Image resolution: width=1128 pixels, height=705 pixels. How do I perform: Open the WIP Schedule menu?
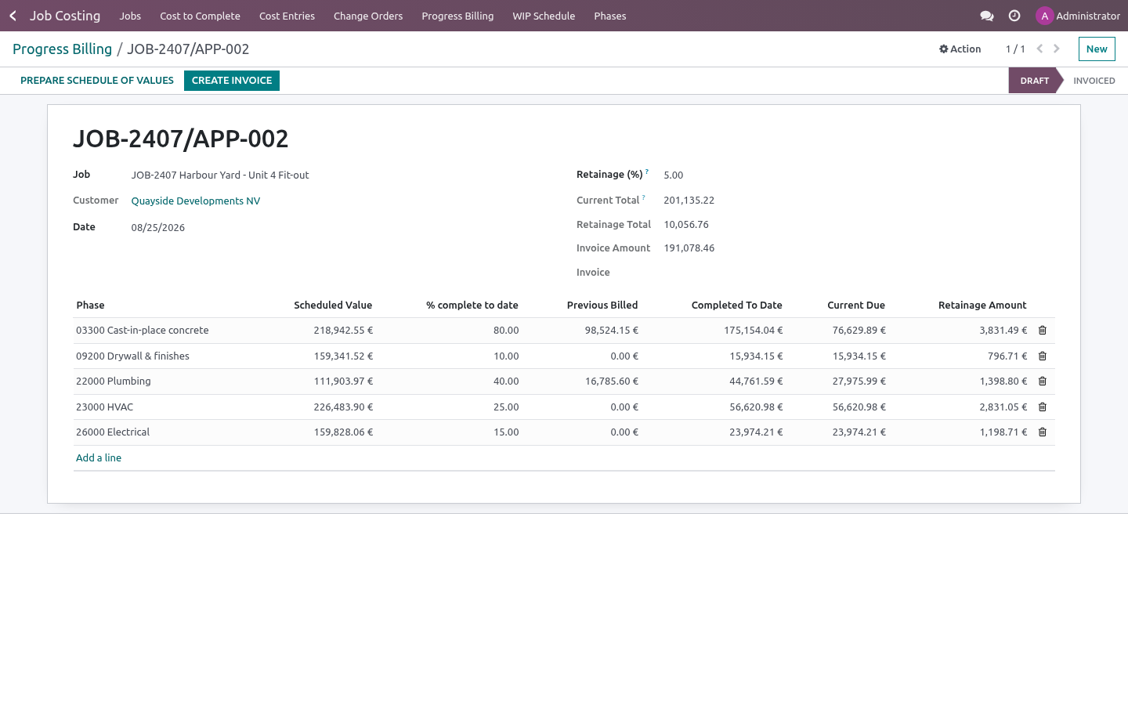(x=544, y=16)
